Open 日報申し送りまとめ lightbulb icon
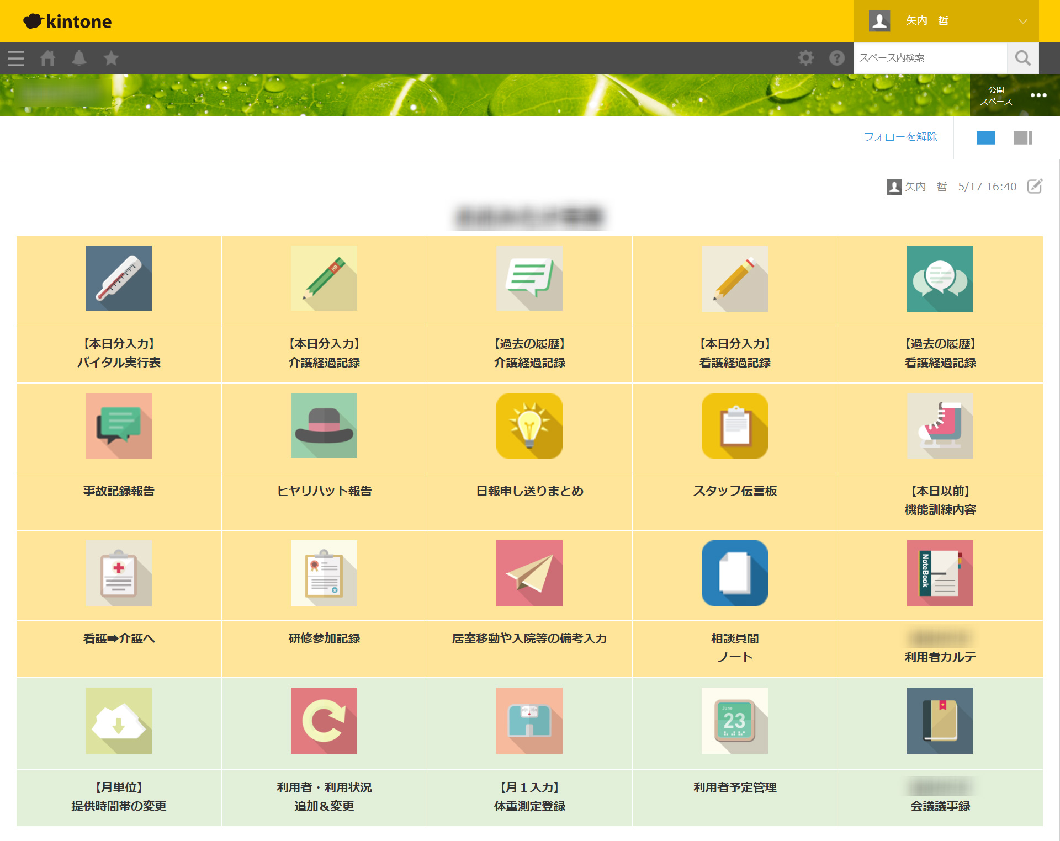Image resolution: width=1060 pixels, height=841 pixels. coord(529,426)
